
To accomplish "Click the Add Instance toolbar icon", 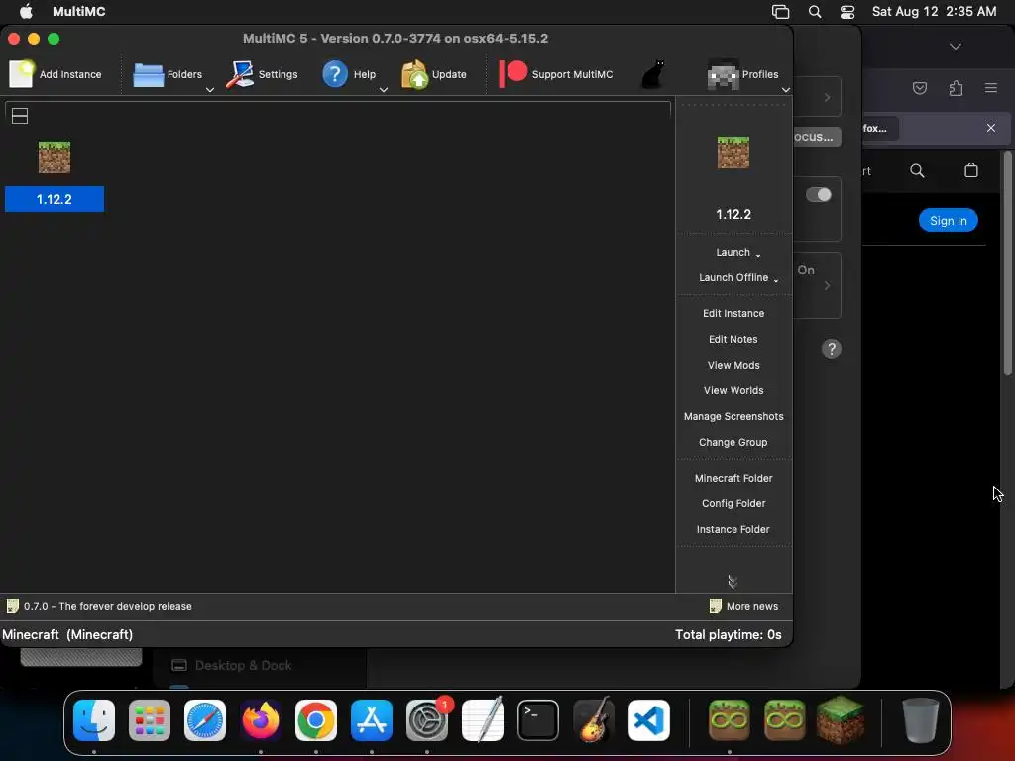I will coord(22,73).
